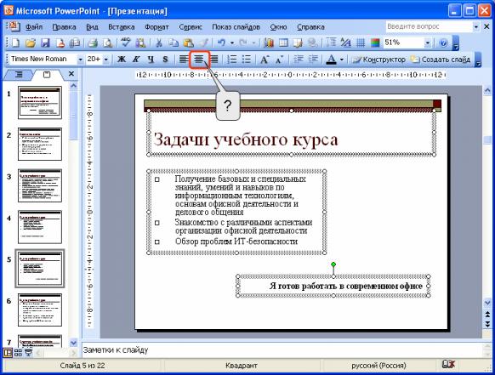Click the Конструктор design button
Image resolution: width=495 pixels, height=375 pixels.
click(x=379, y=59)
